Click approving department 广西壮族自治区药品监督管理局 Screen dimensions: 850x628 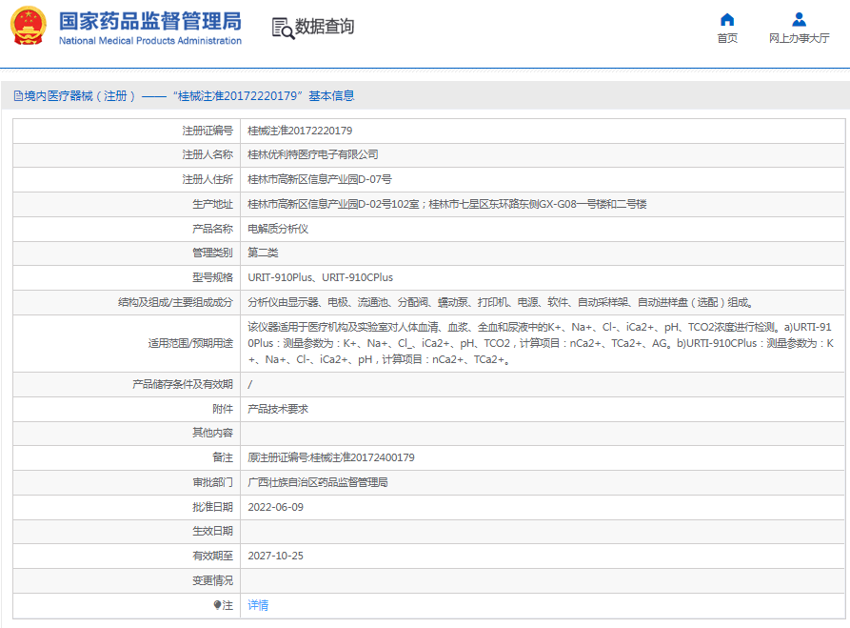click(318, 482)
